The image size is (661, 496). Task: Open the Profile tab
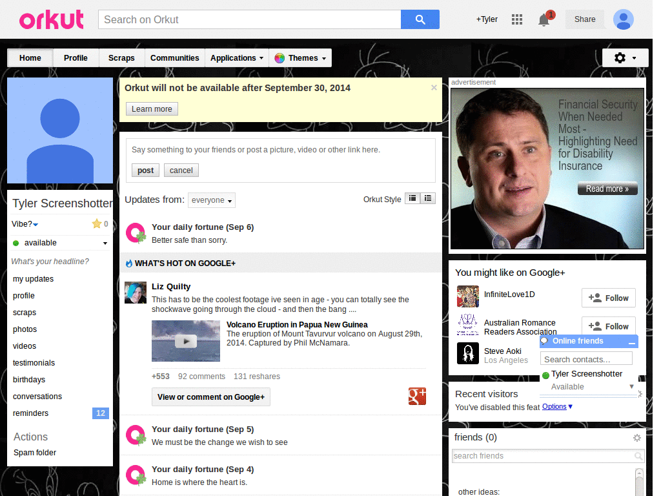pyautogui.click(x=76, y=57)
